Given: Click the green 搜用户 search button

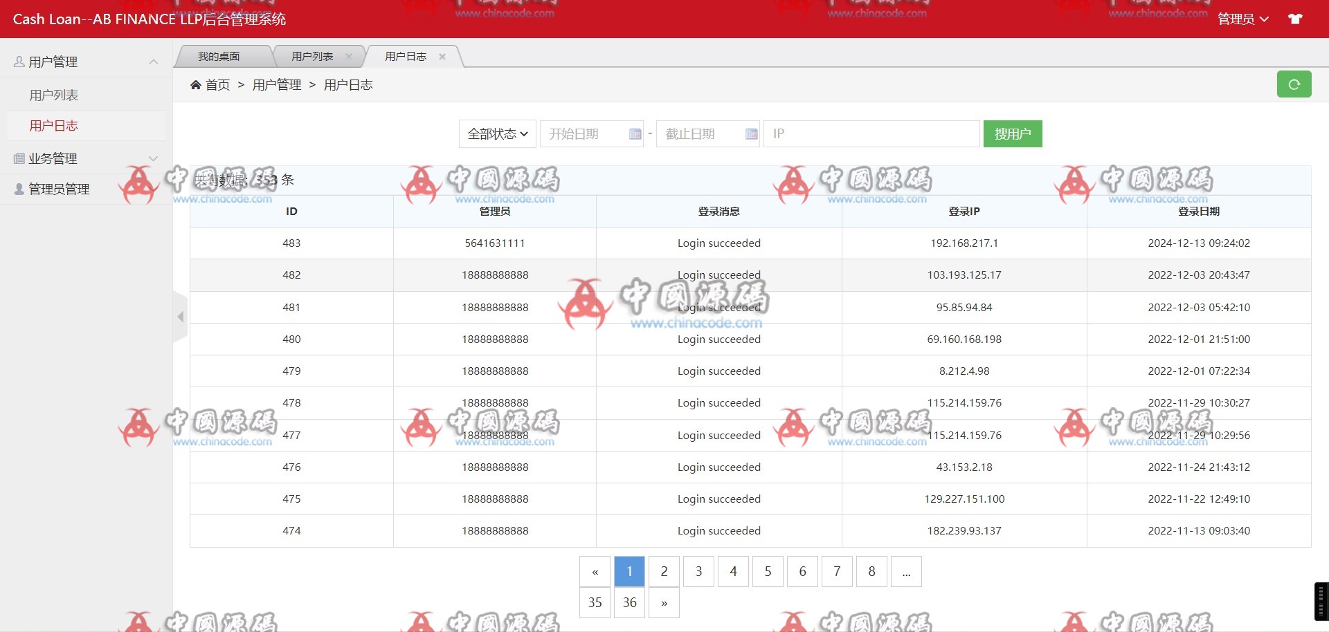Looking at the screenshot, I should click(x=1012, y=134).
